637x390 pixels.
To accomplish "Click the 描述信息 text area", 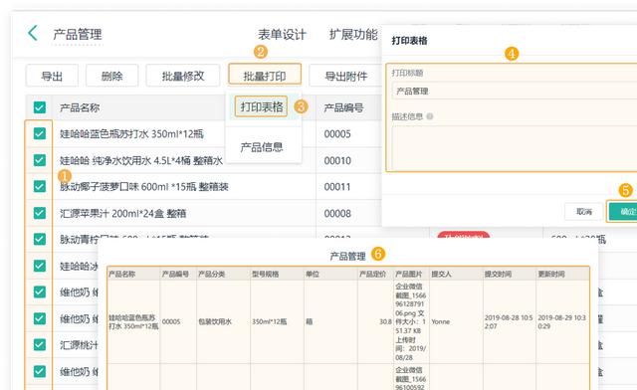I will [515, 147].
